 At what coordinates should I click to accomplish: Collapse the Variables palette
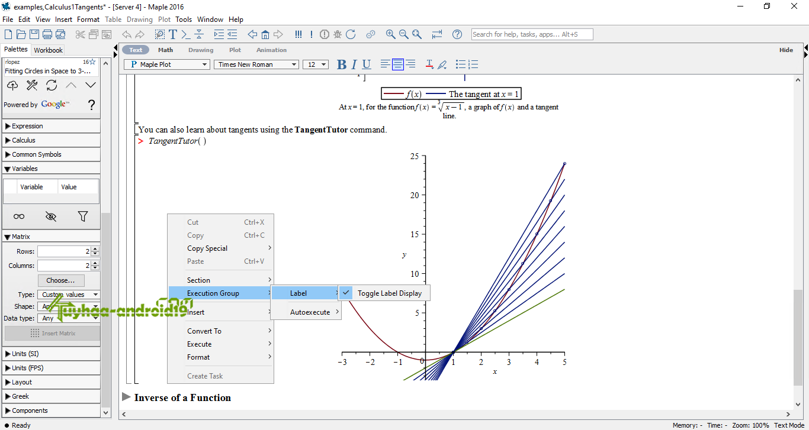tap(52, 169)
